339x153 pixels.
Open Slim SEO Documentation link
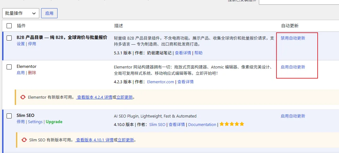(202, 125)
